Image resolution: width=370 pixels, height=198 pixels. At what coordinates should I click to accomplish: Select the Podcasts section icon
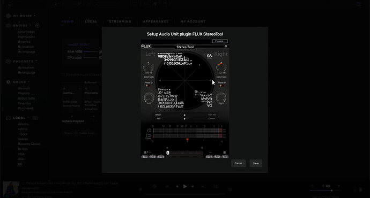(x=8, y=61)
